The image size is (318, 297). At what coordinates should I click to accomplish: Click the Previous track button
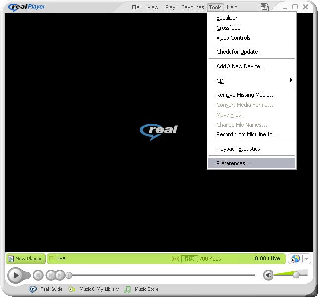pyautogui.click(x=51, y=275)
